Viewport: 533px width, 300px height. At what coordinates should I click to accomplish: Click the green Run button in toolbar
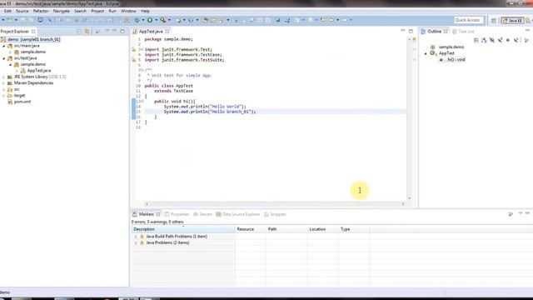[150, 20]
